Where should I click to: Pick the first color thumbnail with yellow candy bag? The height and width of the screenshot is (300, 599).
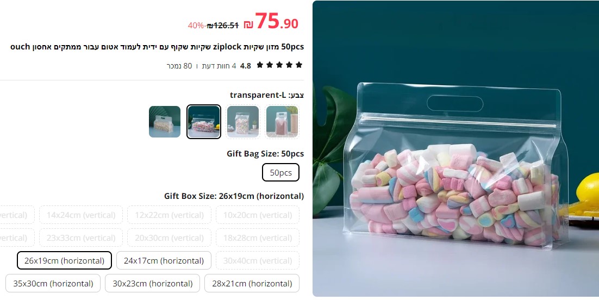point(165,122)
